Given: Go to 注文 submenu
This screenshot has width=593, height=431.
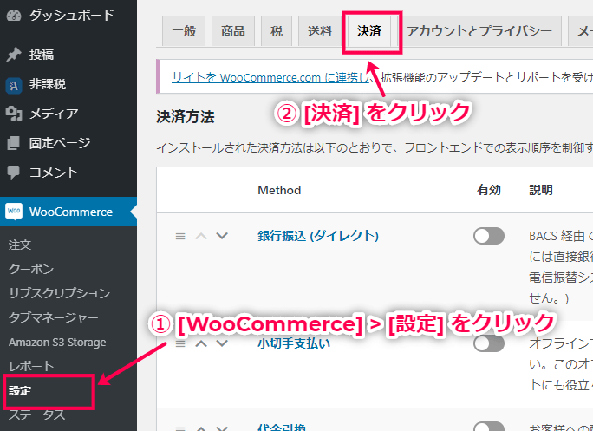Looking at the screenshot, I should (20, 245).
